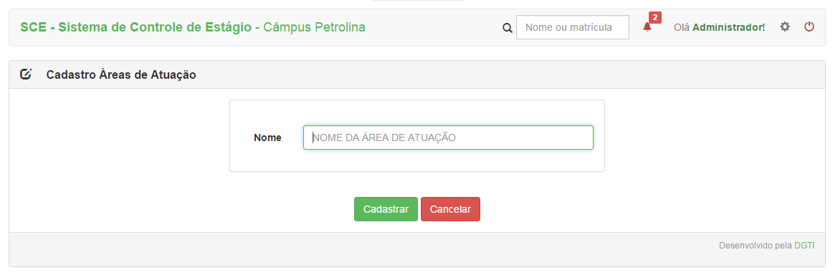Screen dimensions: 838x280
Task: Click the Desenvolvido pela footer text
Action: click(x=755, y=246)
